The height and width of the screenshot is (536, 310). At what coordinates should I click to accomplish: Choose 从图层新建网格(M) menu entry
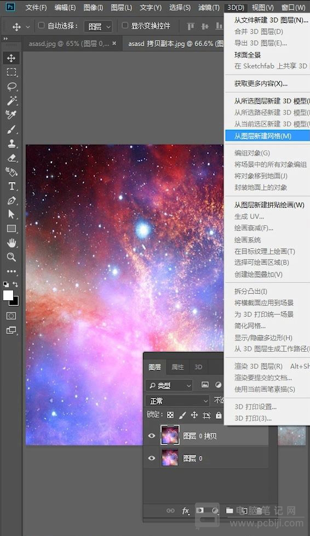point(268,136)
